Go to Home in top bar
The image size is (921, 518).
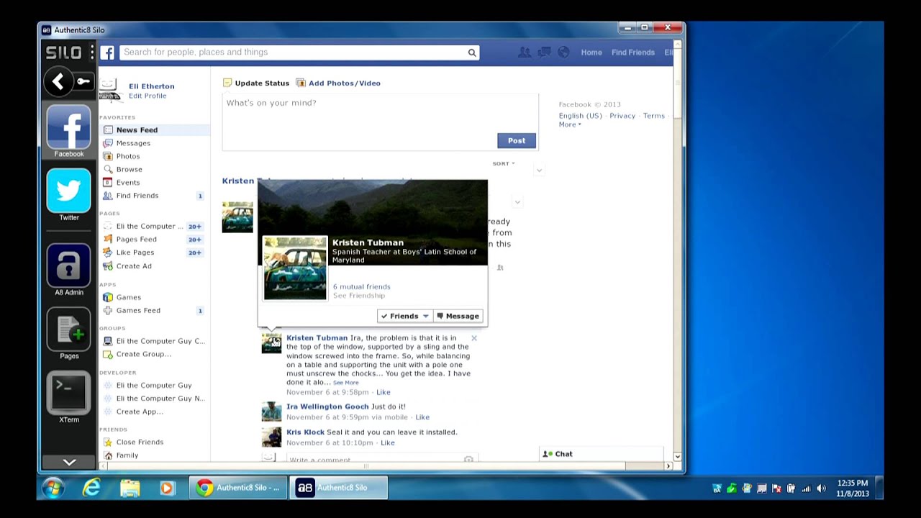(591, 53)
